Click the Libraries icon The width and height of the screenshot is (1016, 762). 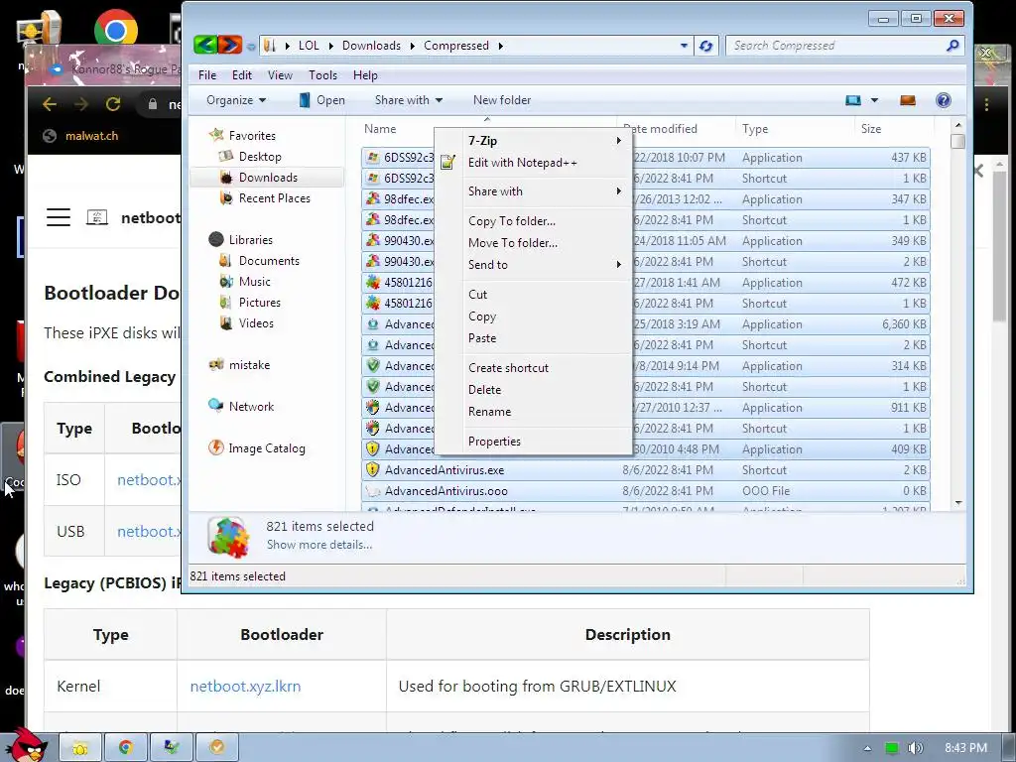coord(216,239)
